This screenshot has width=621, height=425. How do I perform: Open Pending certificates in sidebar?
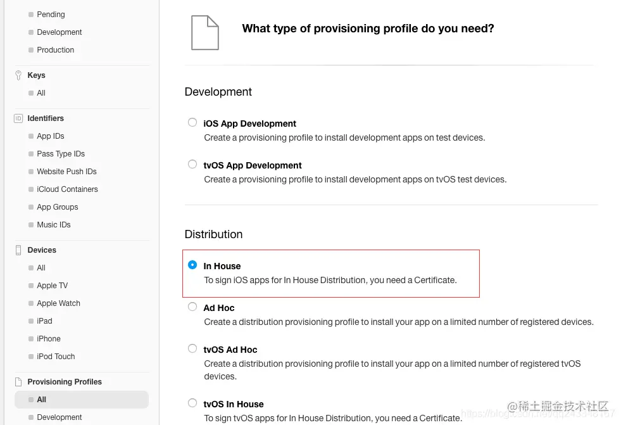(x=51, y=15)
